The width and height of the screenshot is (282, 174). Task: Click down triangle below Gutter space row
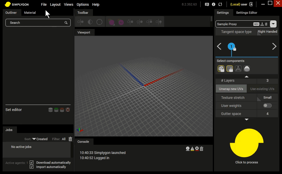246,120
